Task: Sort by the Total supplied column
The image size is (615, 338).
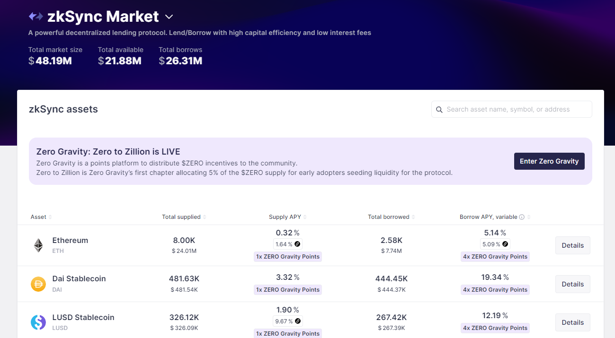Action: [x=184, y=217]
